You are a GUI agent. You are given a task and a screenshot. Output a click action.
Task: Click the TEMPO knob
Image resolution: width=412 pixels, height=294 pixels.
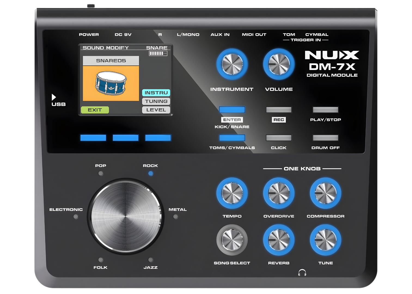pos(232,193)
